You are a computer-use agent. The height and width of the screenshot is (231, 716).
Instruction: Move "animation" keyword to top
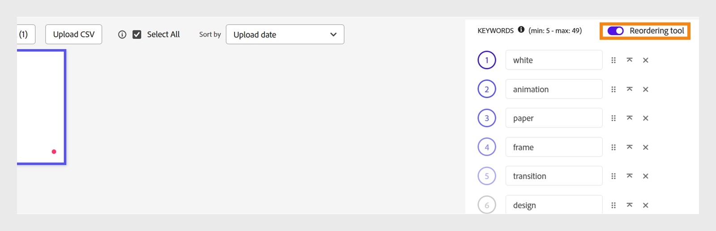coord(629,89)
